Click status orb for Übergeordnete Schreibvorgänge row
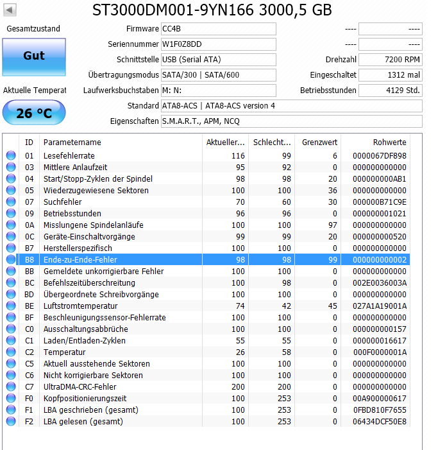This screenshot has height=450, width=438. (11, 294)
